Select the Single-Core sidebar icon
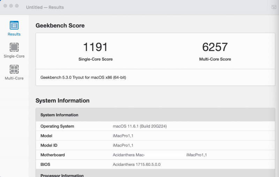The width and height of the screenshot is (279, 177). coord(14,47)
